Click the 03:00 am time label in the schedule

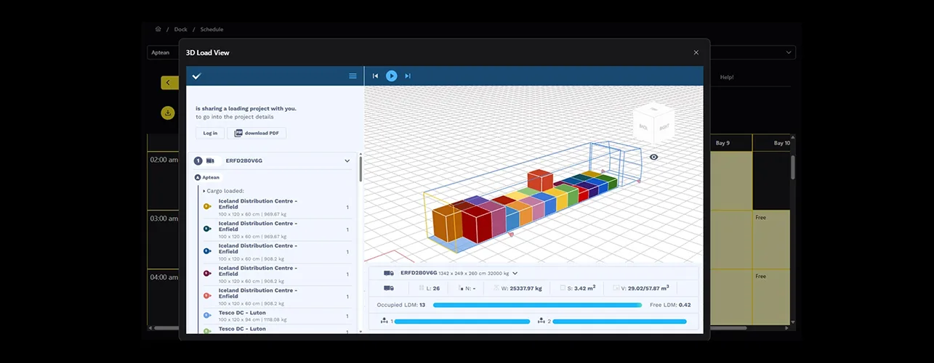(164, 219)
